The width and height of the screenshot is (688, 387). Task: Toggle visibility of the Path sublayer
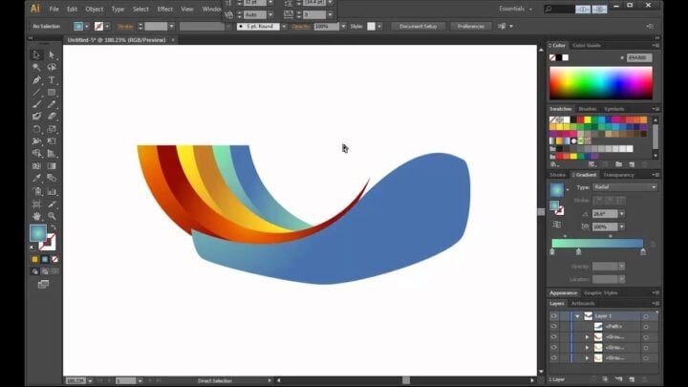point(553,326)
